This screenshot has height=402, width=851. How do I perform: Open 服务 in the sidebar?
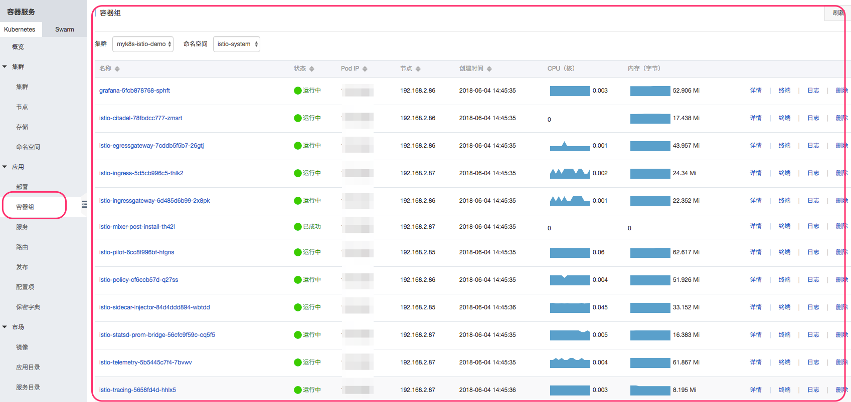(22, 227)
